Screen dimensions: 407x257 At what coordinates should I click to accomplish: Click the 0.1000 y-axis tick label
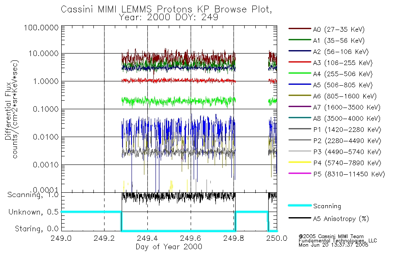pos(46,109)
